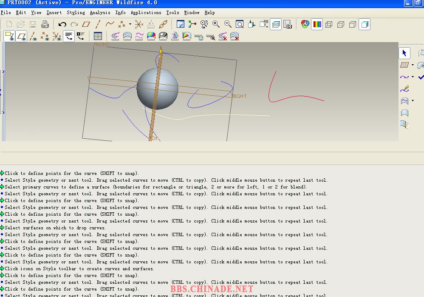Open the Styling menu
Viewport: 424px width, 297px height.
(x=76, y=12)
